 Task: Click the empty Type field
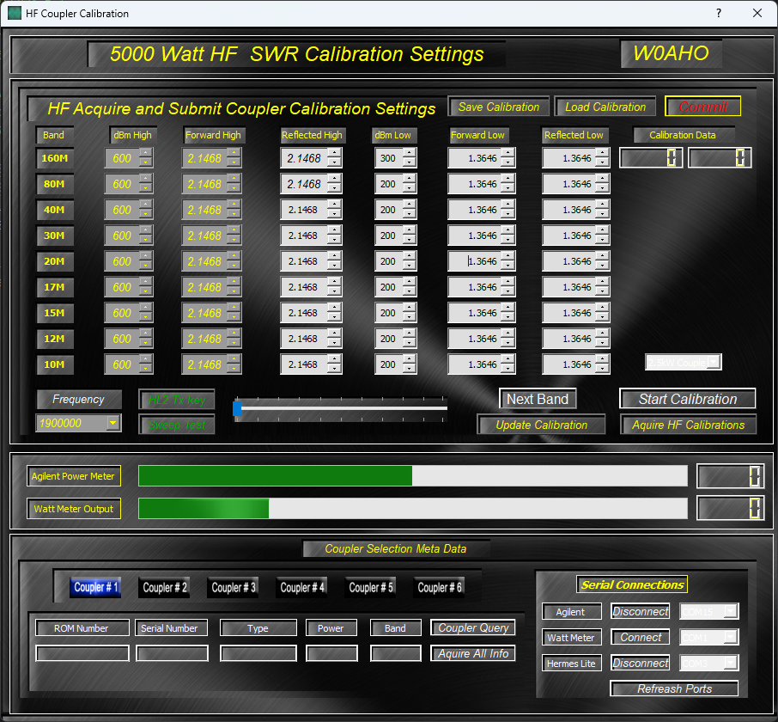point(258,653)
